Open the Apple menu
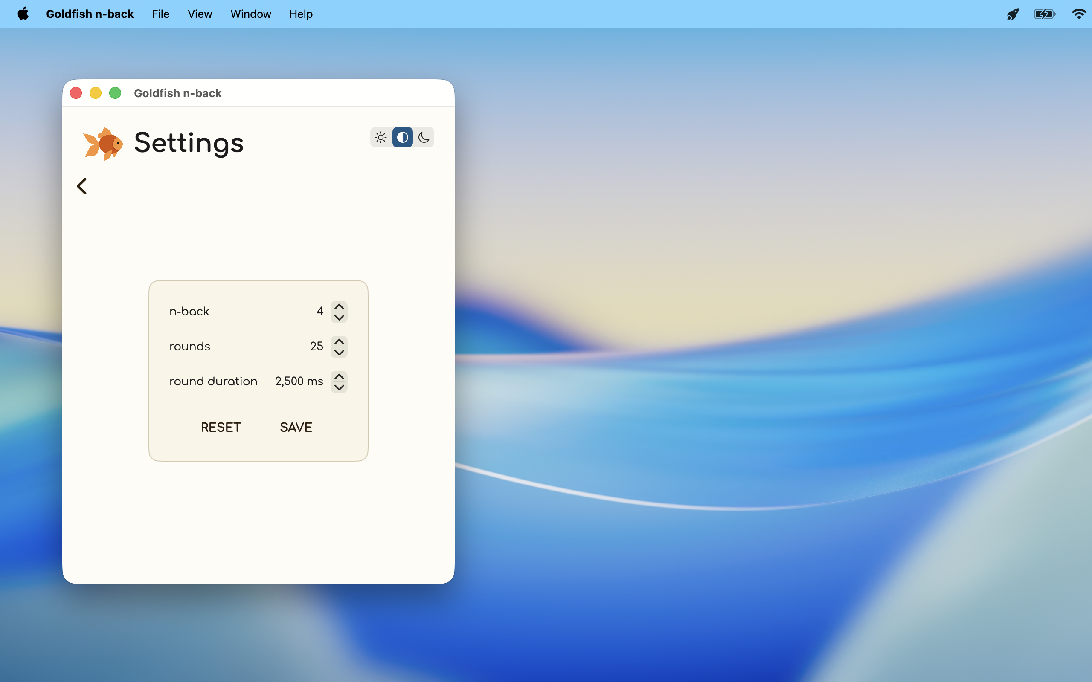Viewport: 1092px width, 682px height. 23,14
